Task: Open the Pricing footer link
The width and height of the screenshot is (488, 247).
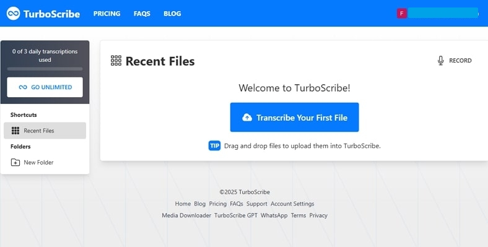Action: [x=217, y=204]
